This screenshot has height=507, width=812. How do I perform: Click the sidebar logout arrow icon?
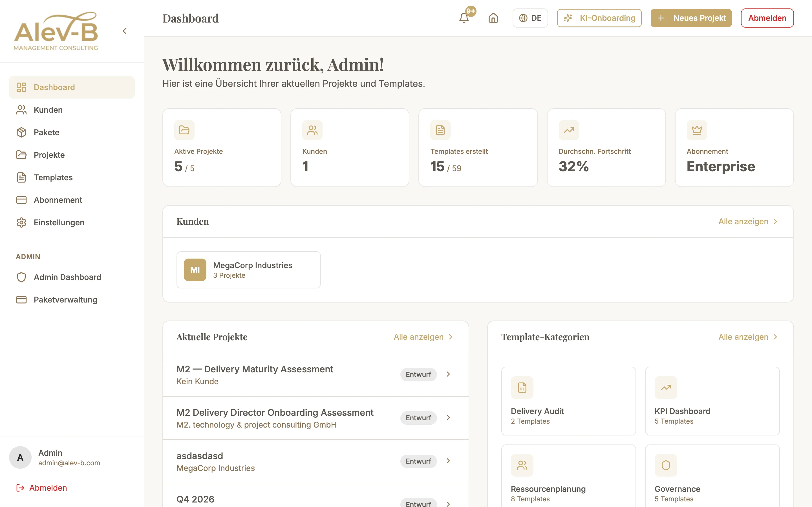pyautogui.click(x=20, y=488)
